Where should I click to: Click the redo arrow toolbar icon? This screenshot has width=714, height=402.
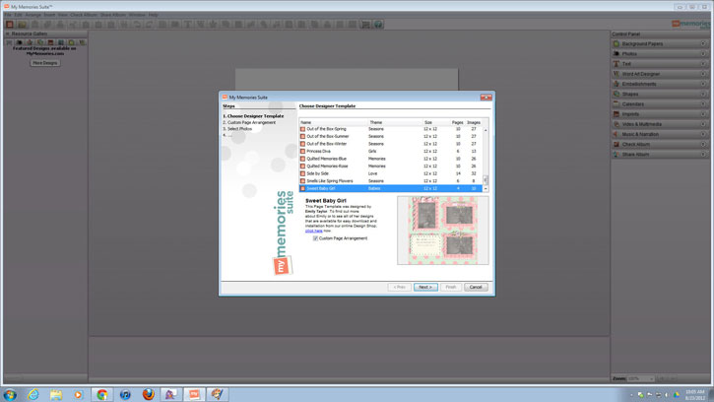tap(149, 25)
